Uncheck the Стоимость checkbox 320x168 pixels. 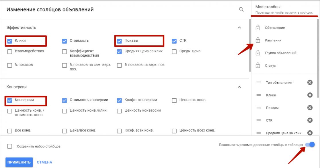tap(65, 41)
